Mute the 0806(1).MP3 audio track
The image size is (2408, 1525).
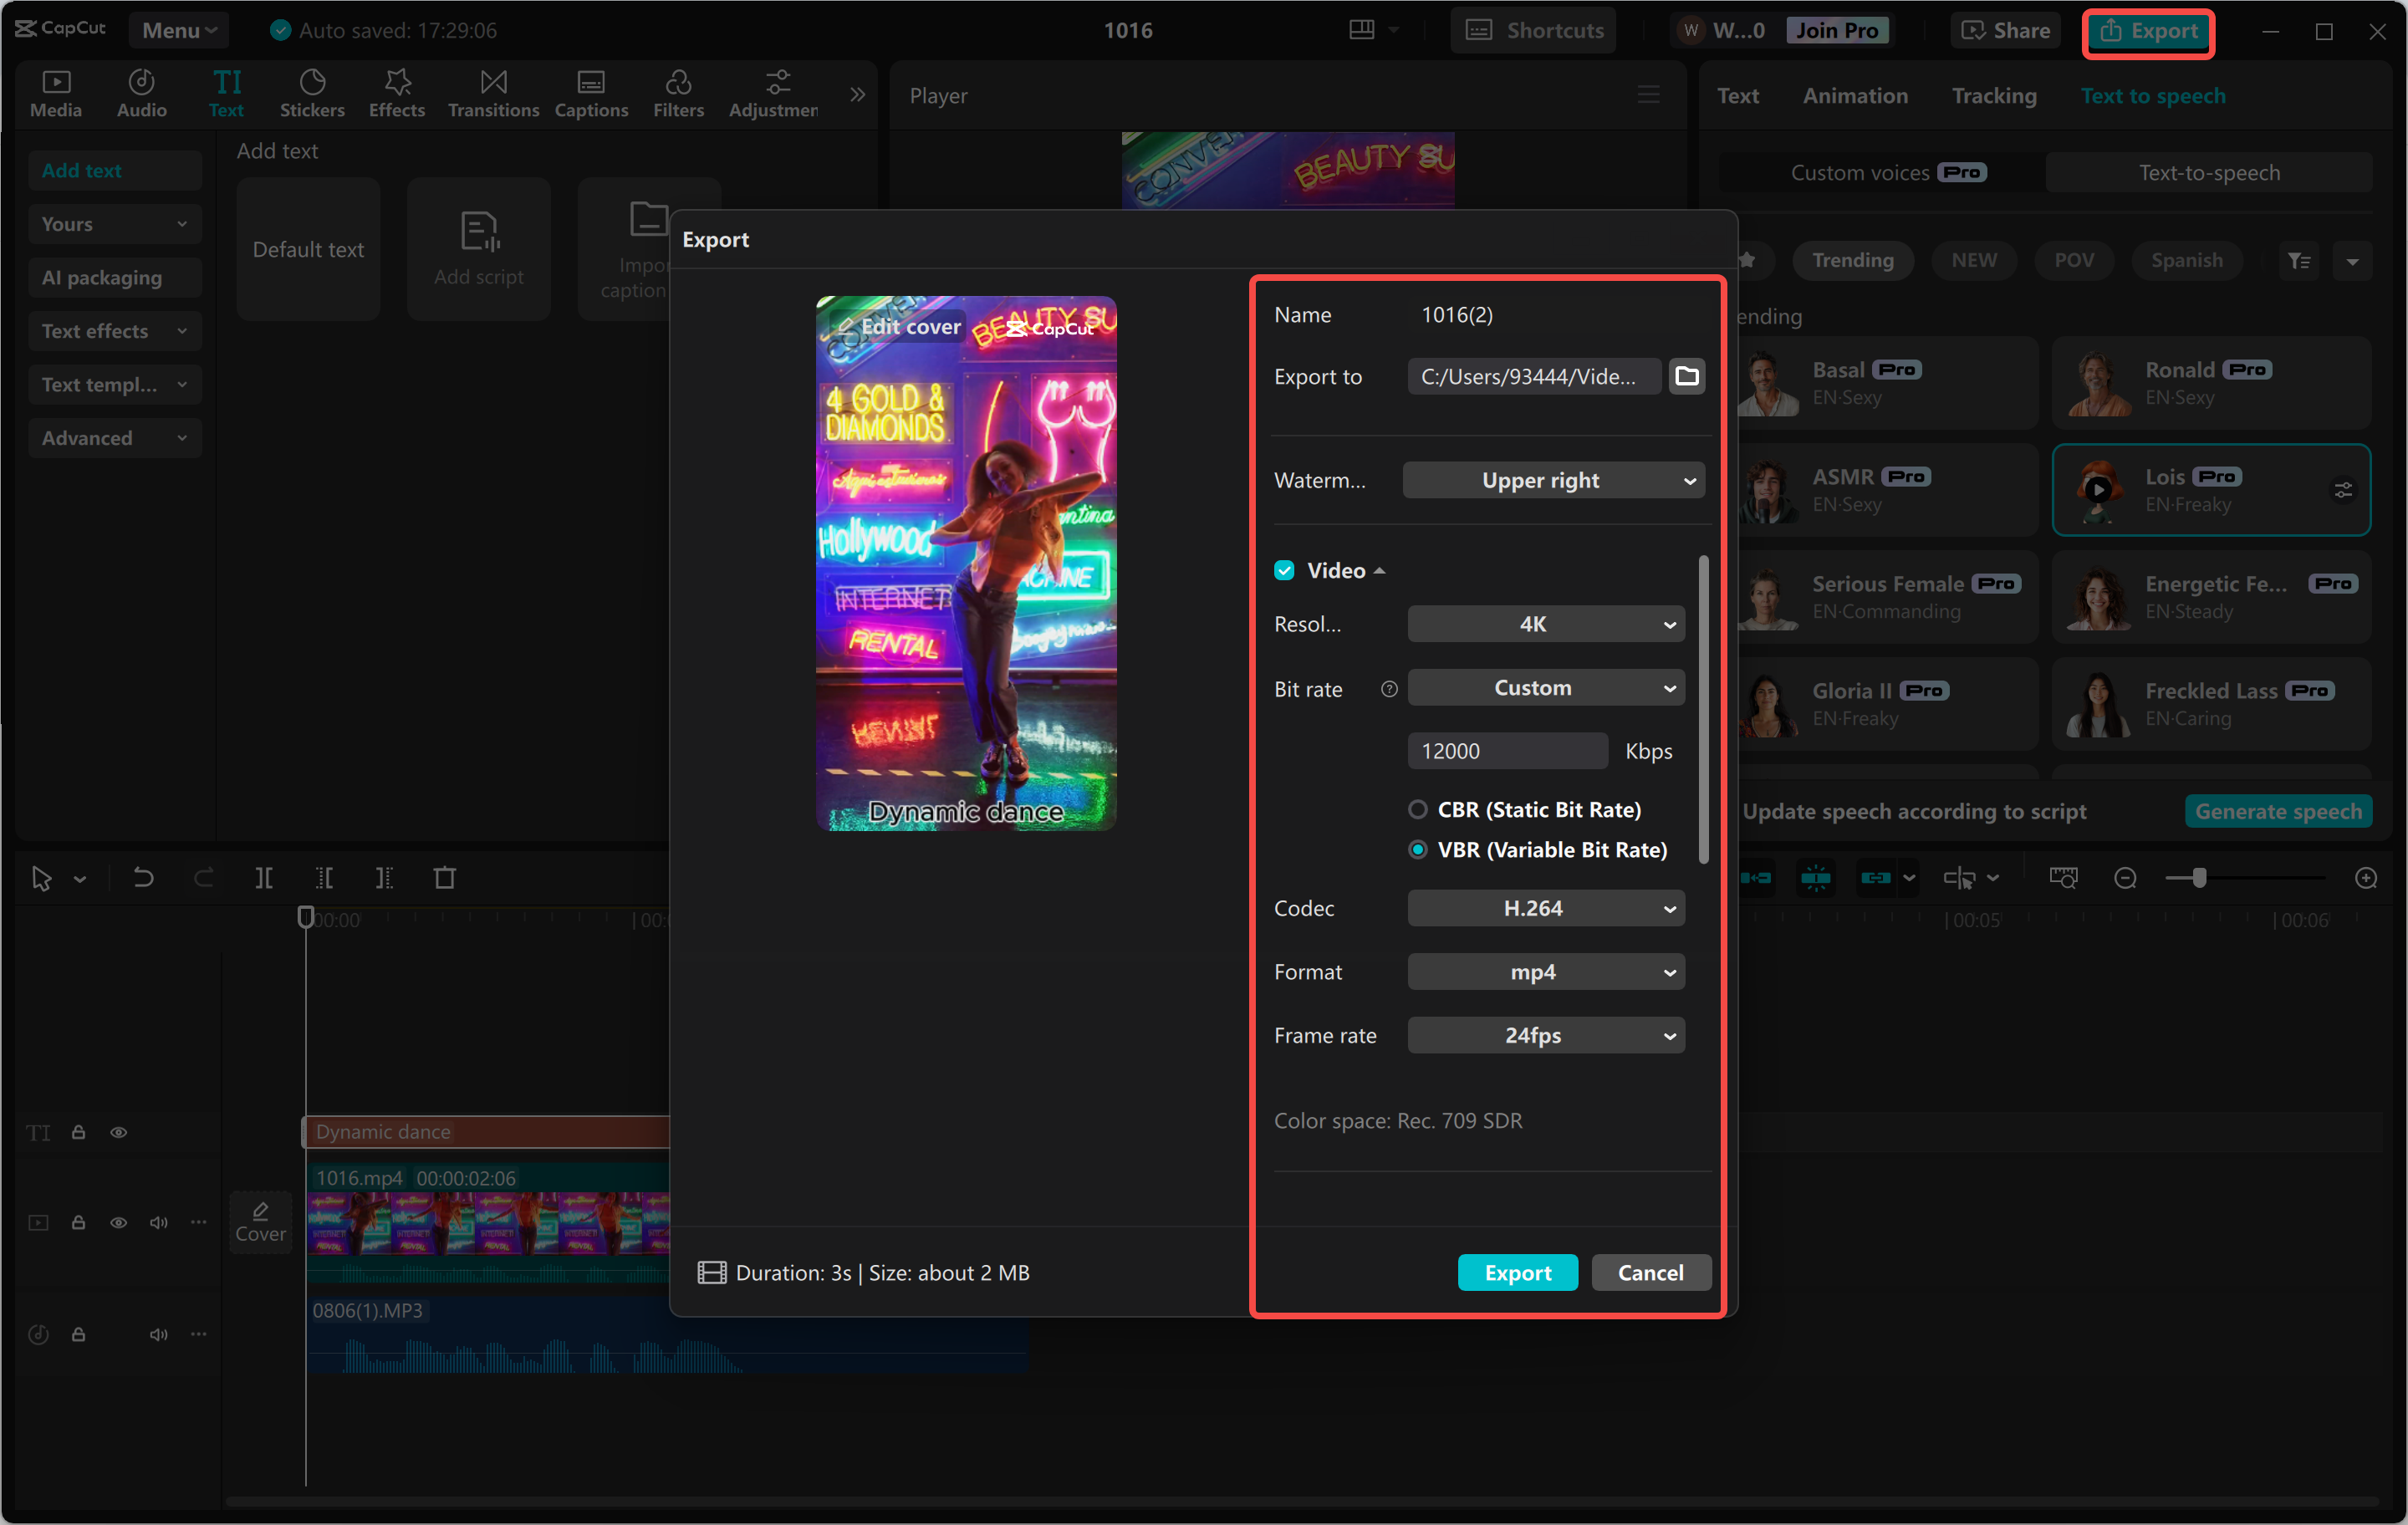158,1334
